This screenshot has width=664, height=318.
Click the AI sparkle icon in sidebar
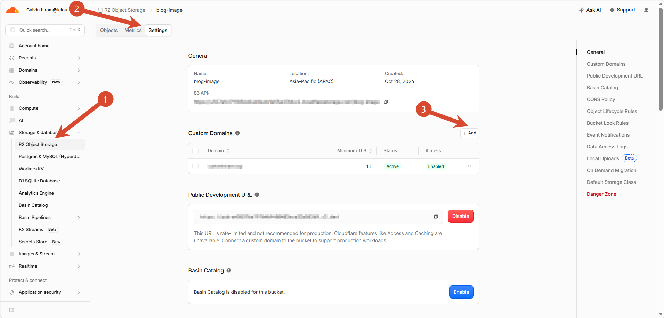[x=12, y=121]
